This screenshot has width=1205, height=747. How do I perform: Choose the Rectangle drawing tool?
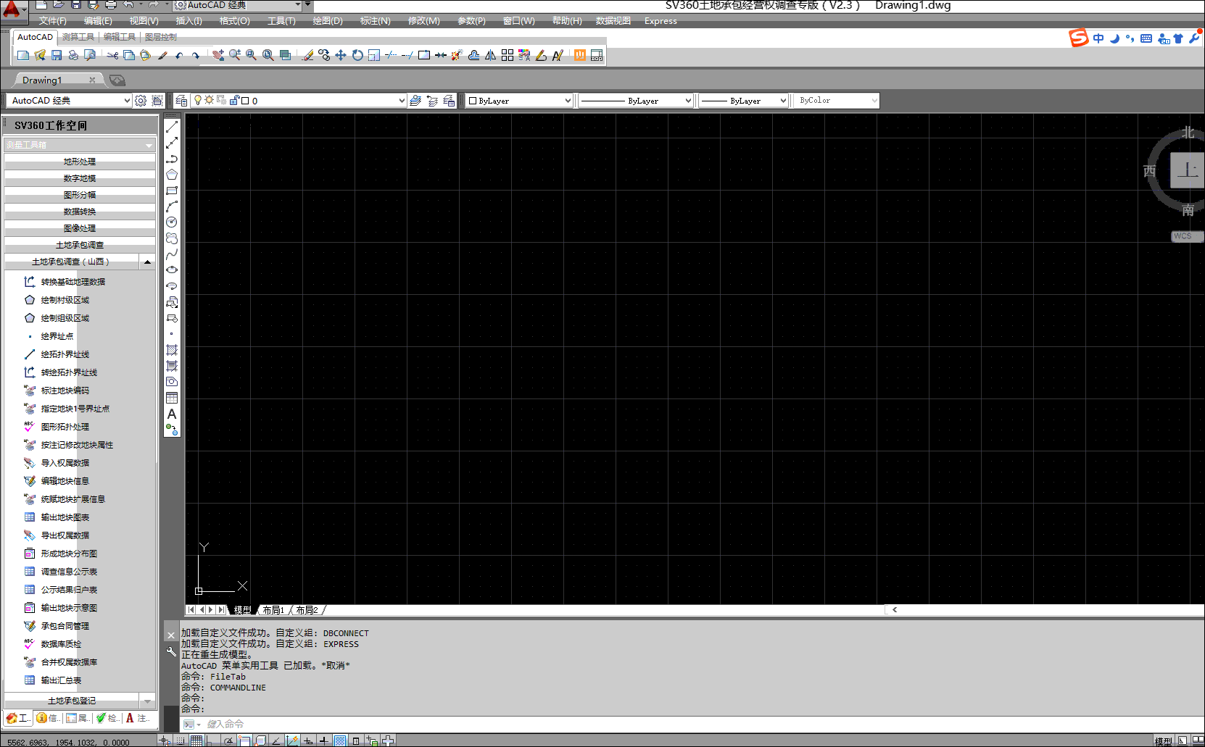click(x=172, y=191)
